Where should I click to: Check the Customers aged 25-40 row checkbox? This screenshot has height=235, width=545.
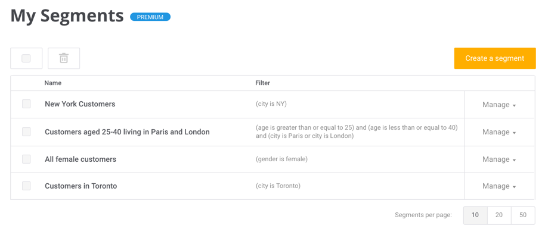pyautogui.click(x=26, y=131)
